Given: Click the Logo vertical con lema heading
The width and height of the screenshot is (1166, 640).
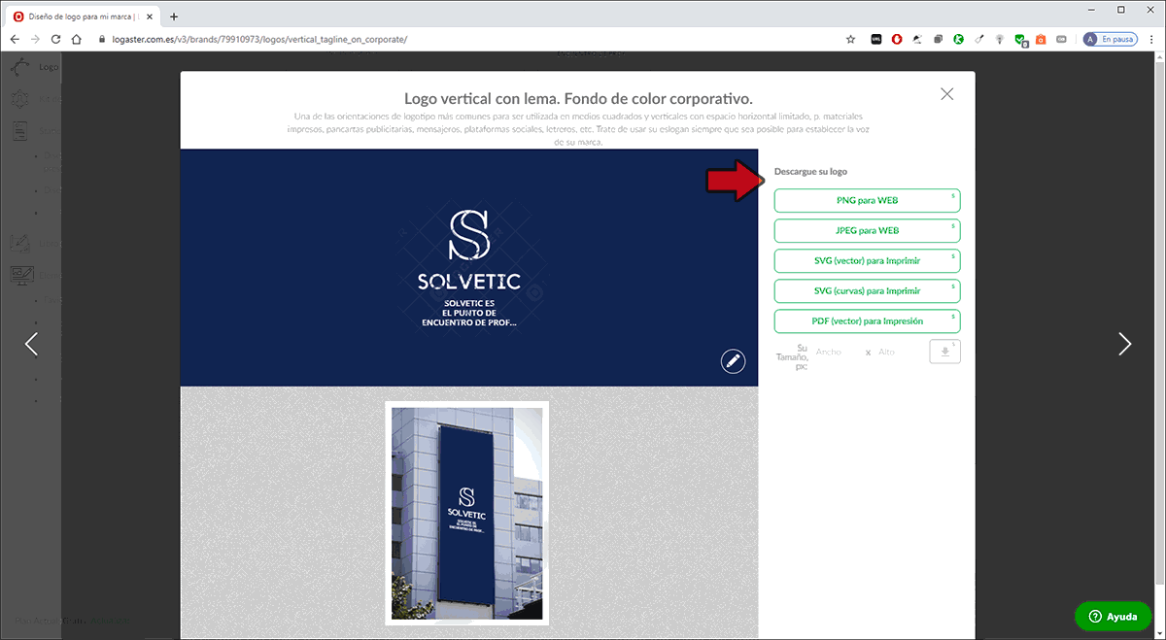Looking at the screenshot, I should pos(578,99).
